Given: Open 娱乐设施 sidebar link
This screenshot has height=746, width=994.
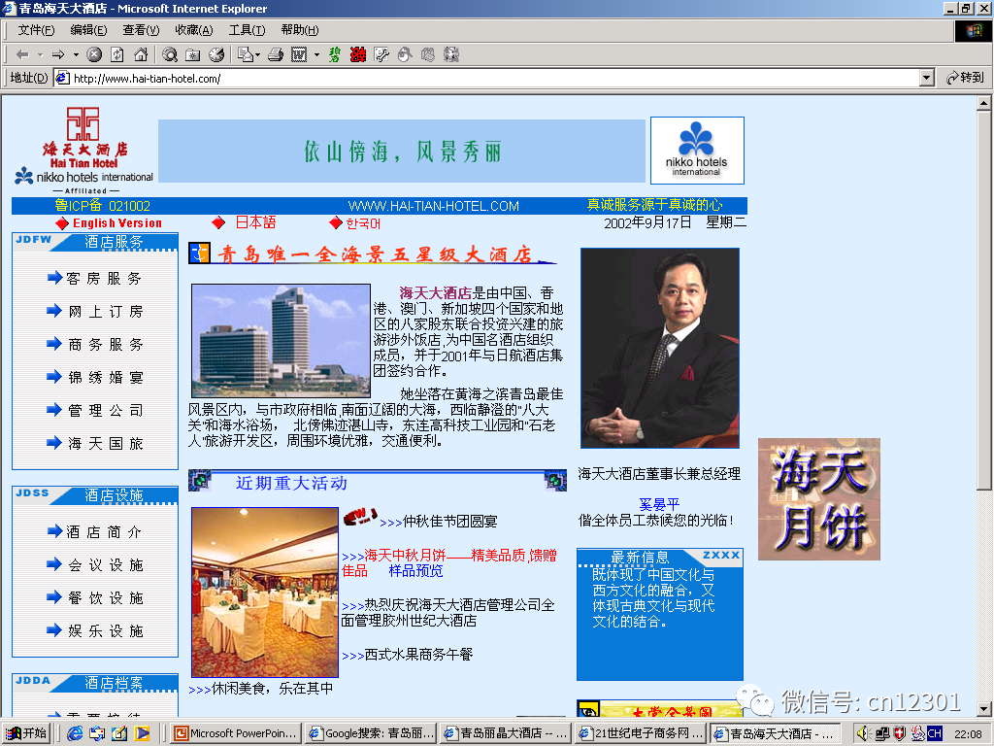Looking at the screenshot, I should click(x=105, y=631).
